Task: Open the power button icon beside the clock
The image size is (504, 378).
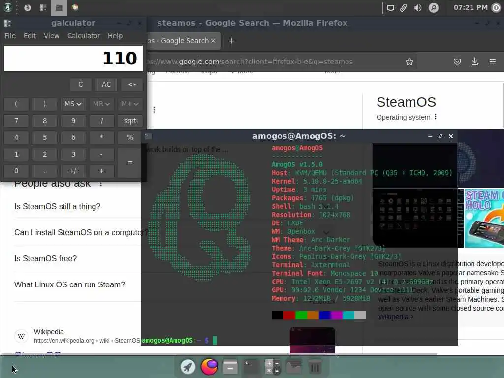Action: coord(497,8)
